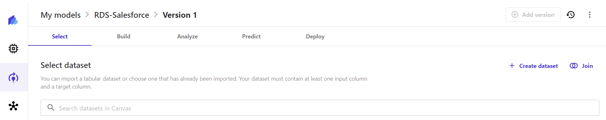Click the Join text link
This screenshot has height=120, width=606.
click(587, 66)
